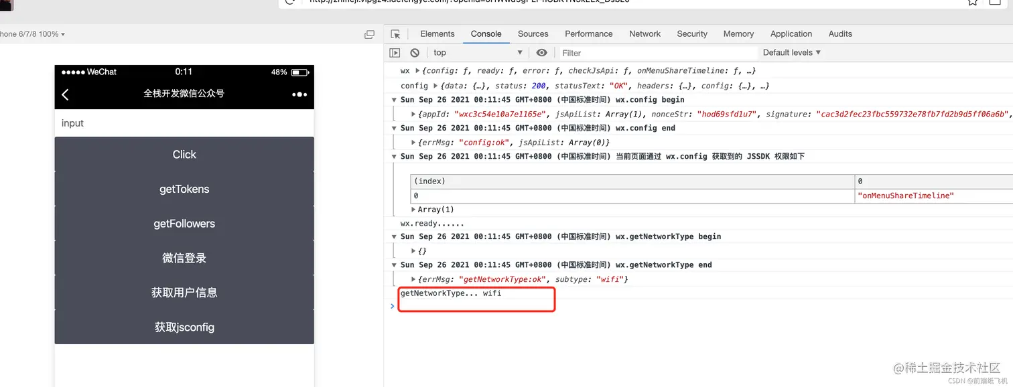Expand the getNetworkType:ok result object

[413, 279]
